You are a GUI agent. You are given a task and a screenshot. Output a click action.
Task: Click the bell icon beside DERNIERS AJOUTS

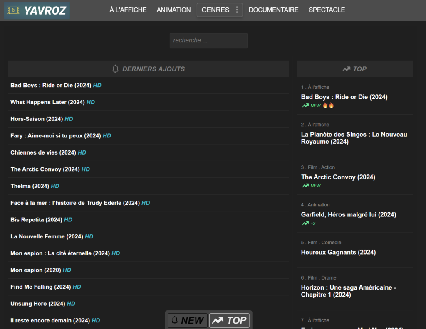point(116,69)
